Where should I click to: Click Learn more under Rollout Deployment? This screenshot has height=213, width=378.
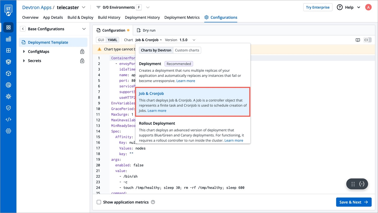234,141
